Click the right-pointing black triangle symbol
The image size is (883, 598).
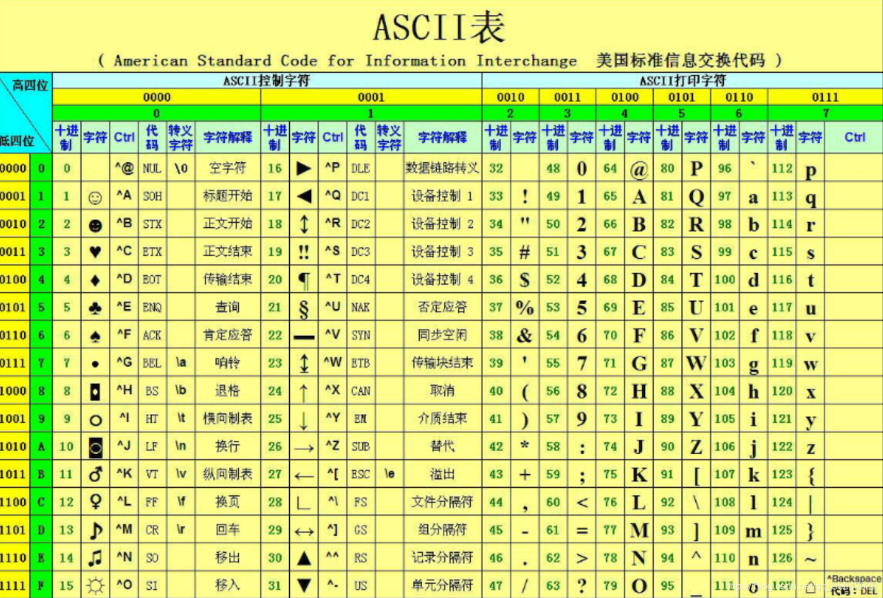pos(304,168)
